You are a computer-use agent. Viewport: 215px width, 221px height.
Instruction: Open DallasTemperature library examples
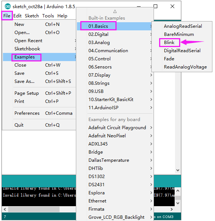coord(115,160)
